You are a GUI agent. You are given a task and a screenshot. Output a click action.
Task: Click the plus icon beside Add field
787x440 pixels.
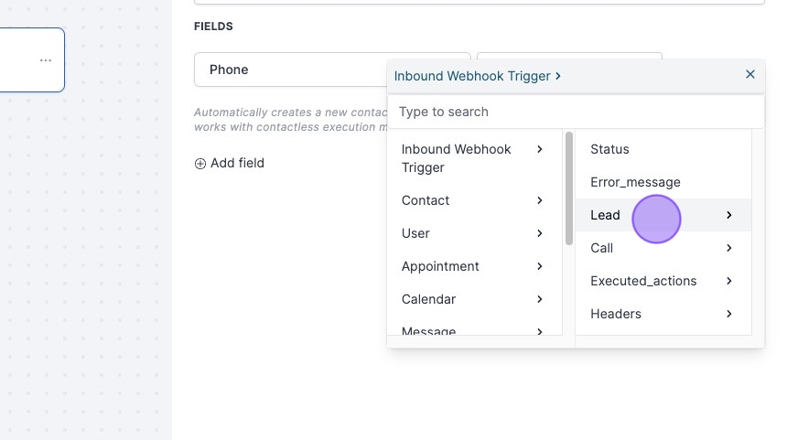pos(200,164)
